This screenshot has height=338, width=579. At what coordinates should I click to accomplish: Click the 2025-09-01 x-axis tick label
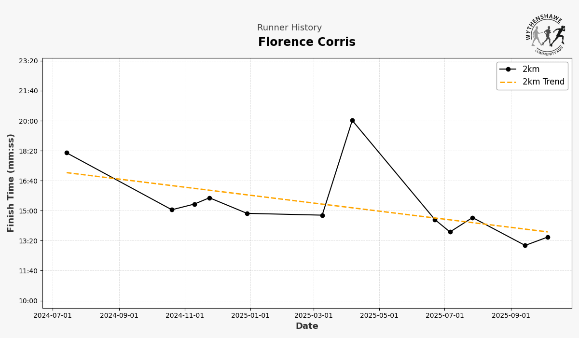coord(510,316)
